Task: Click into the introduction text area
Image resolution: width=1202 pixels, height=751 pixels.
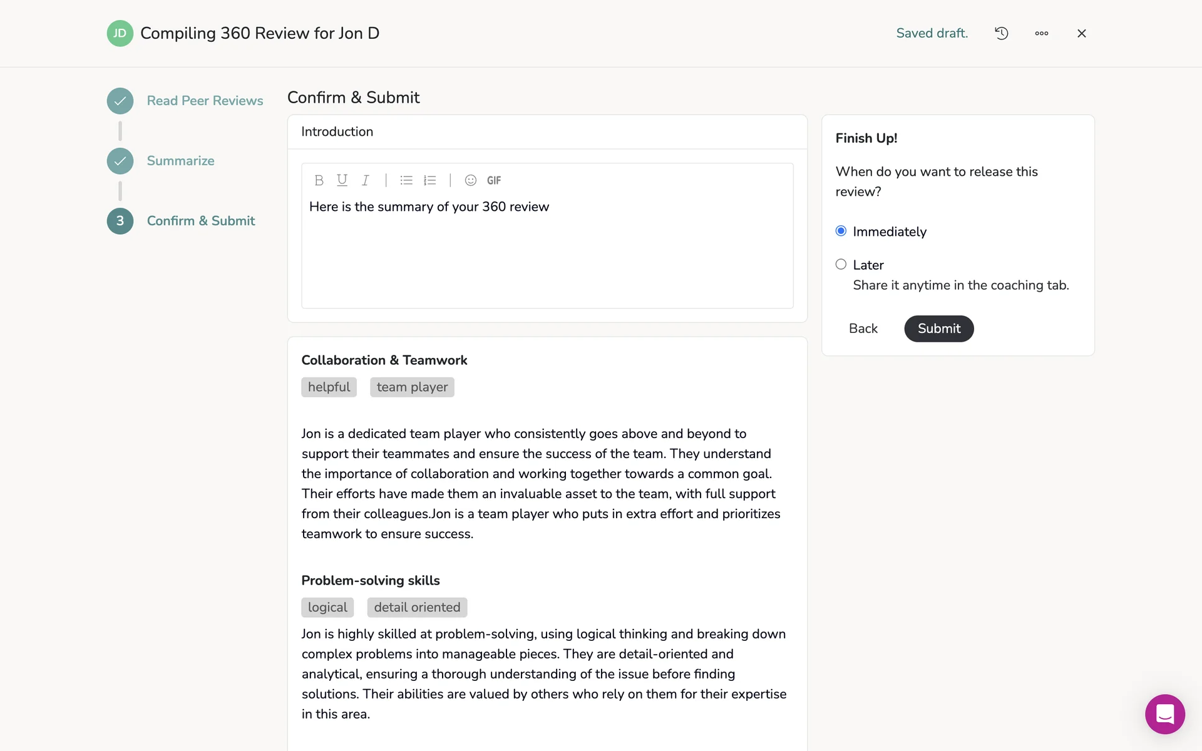Action: (547, 257)
